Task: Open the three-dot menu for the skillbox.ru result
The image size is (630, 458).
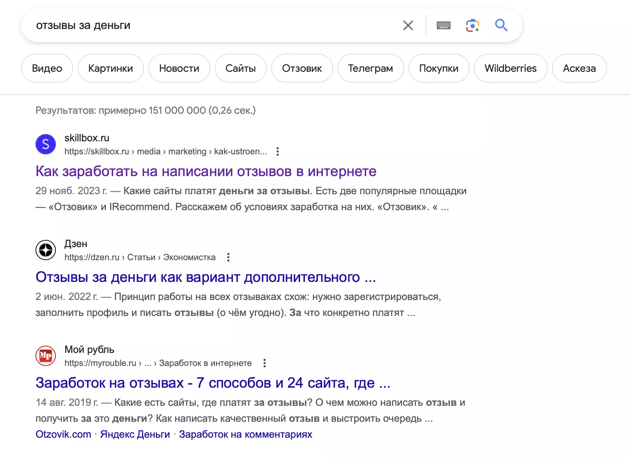Action: click(x=278, y=151)
